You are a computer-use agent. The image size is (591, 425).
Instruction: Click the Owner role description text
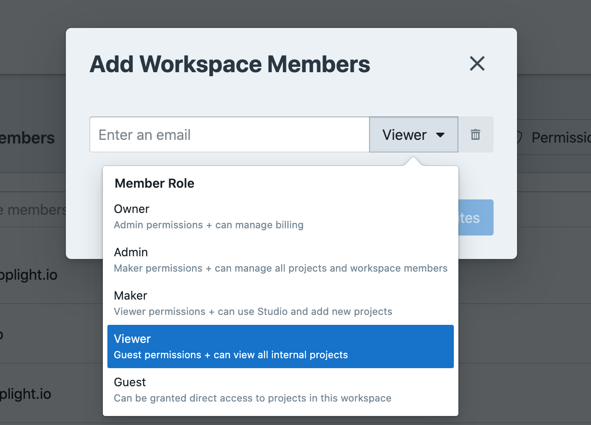[x=208, y=225]
